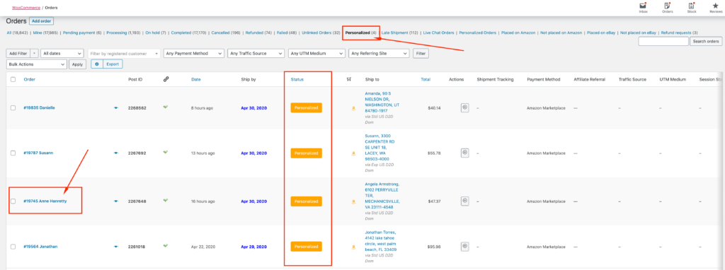The image size is (725, 270).
Task: Expand the Add Filter arrow menu
Action: (x=35, y=54)
